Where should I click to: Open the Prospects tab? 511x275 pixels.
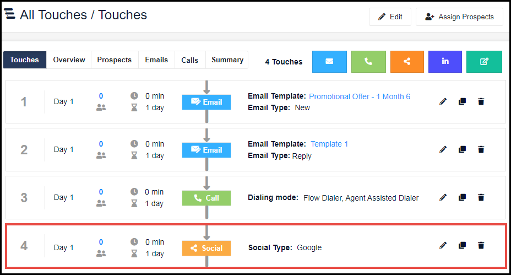(115, 60)
